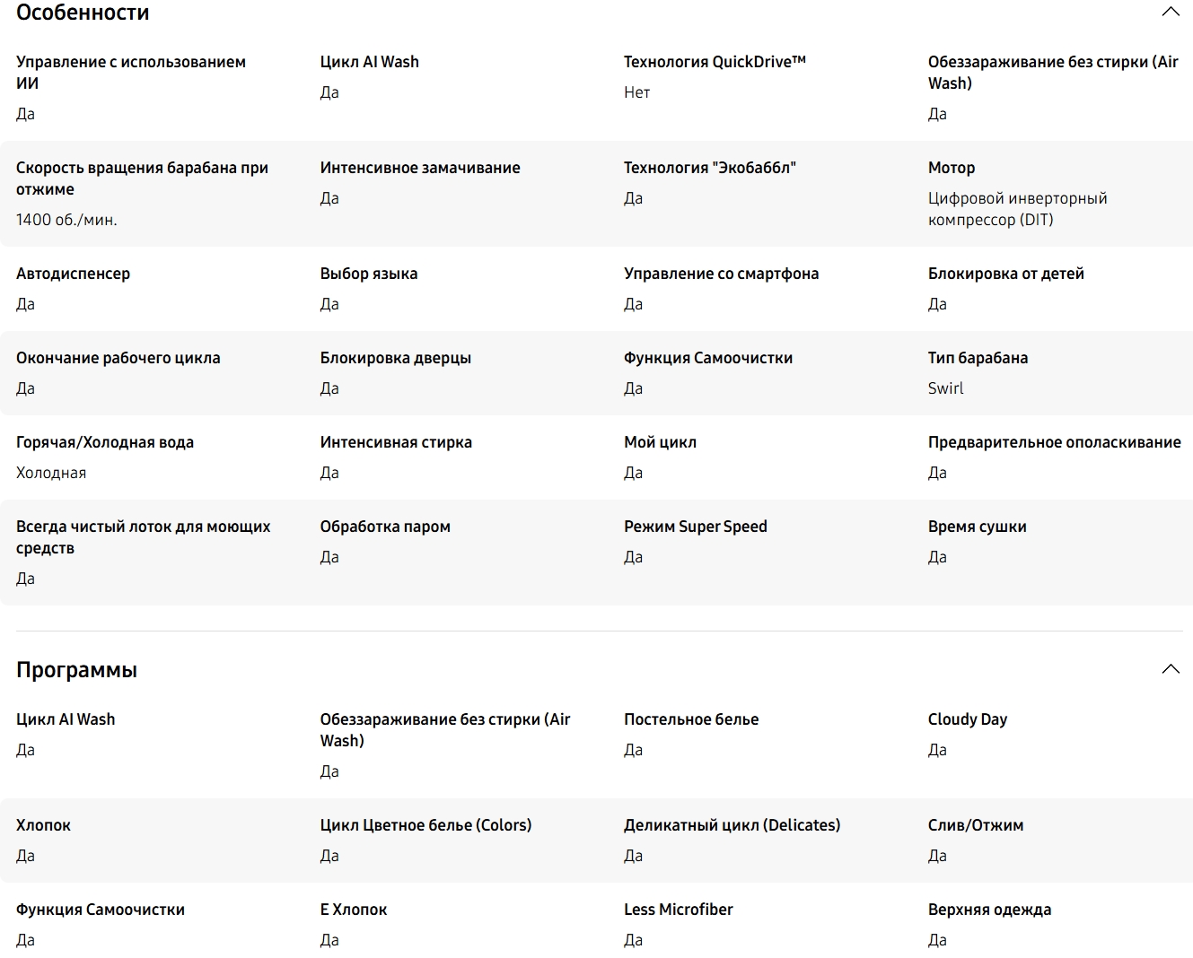This screenshot has width=1193, height=958.
Task: Select the Блокировка от детей label
Action: pos(1005,274)
